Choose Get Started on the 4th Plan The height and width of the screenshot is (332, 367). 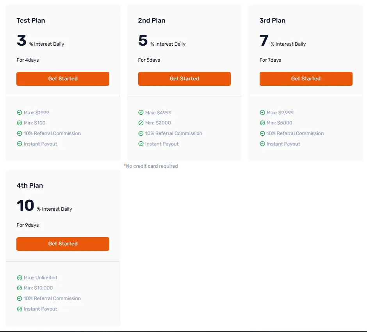pyautogui.click(x=62, y=244)
